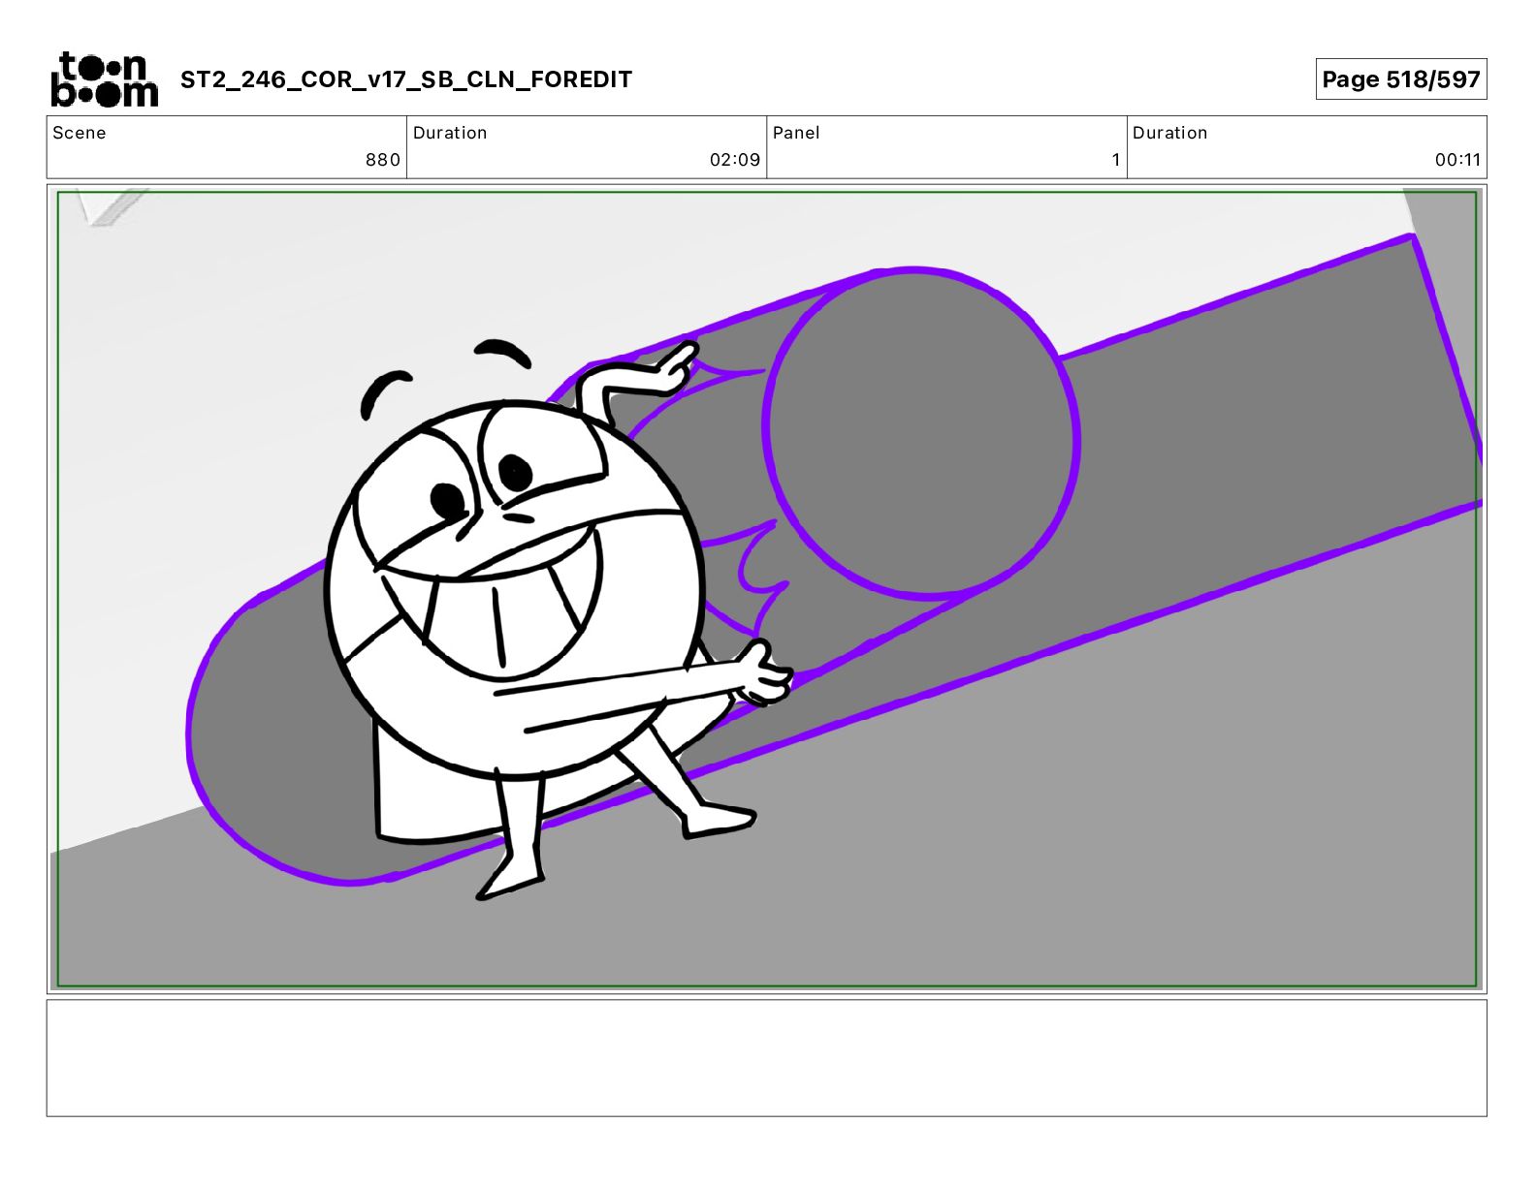Click the empty notes box below panel

coord(767,1058)
